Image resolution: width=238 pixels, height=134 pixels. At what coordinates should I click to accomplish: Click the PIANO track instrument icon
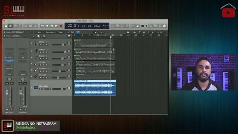[36, 51]
